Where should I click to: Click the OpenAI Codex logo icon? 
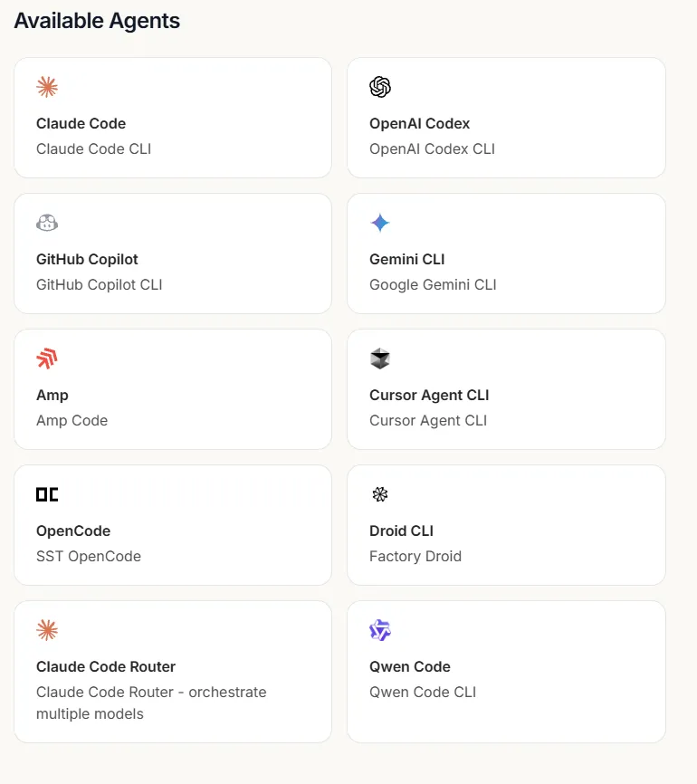click(x=380, y=87)
